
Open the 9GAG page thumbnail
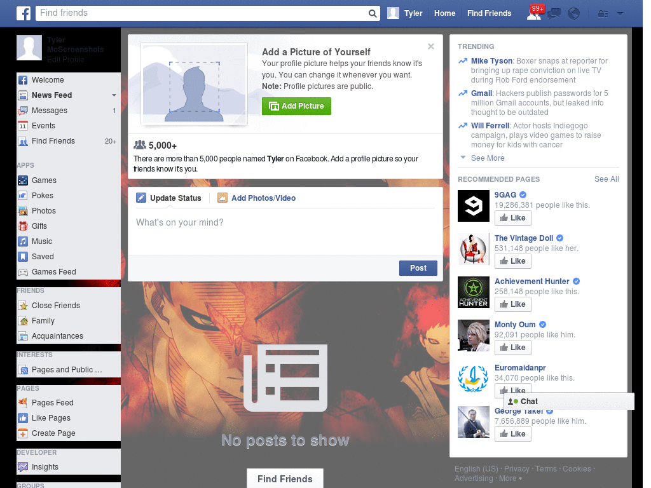coord(473,206)
